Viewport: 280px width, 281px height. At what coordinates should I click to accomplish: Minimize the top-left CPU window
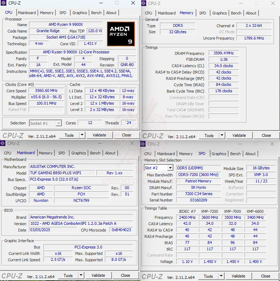click(101, 3)
